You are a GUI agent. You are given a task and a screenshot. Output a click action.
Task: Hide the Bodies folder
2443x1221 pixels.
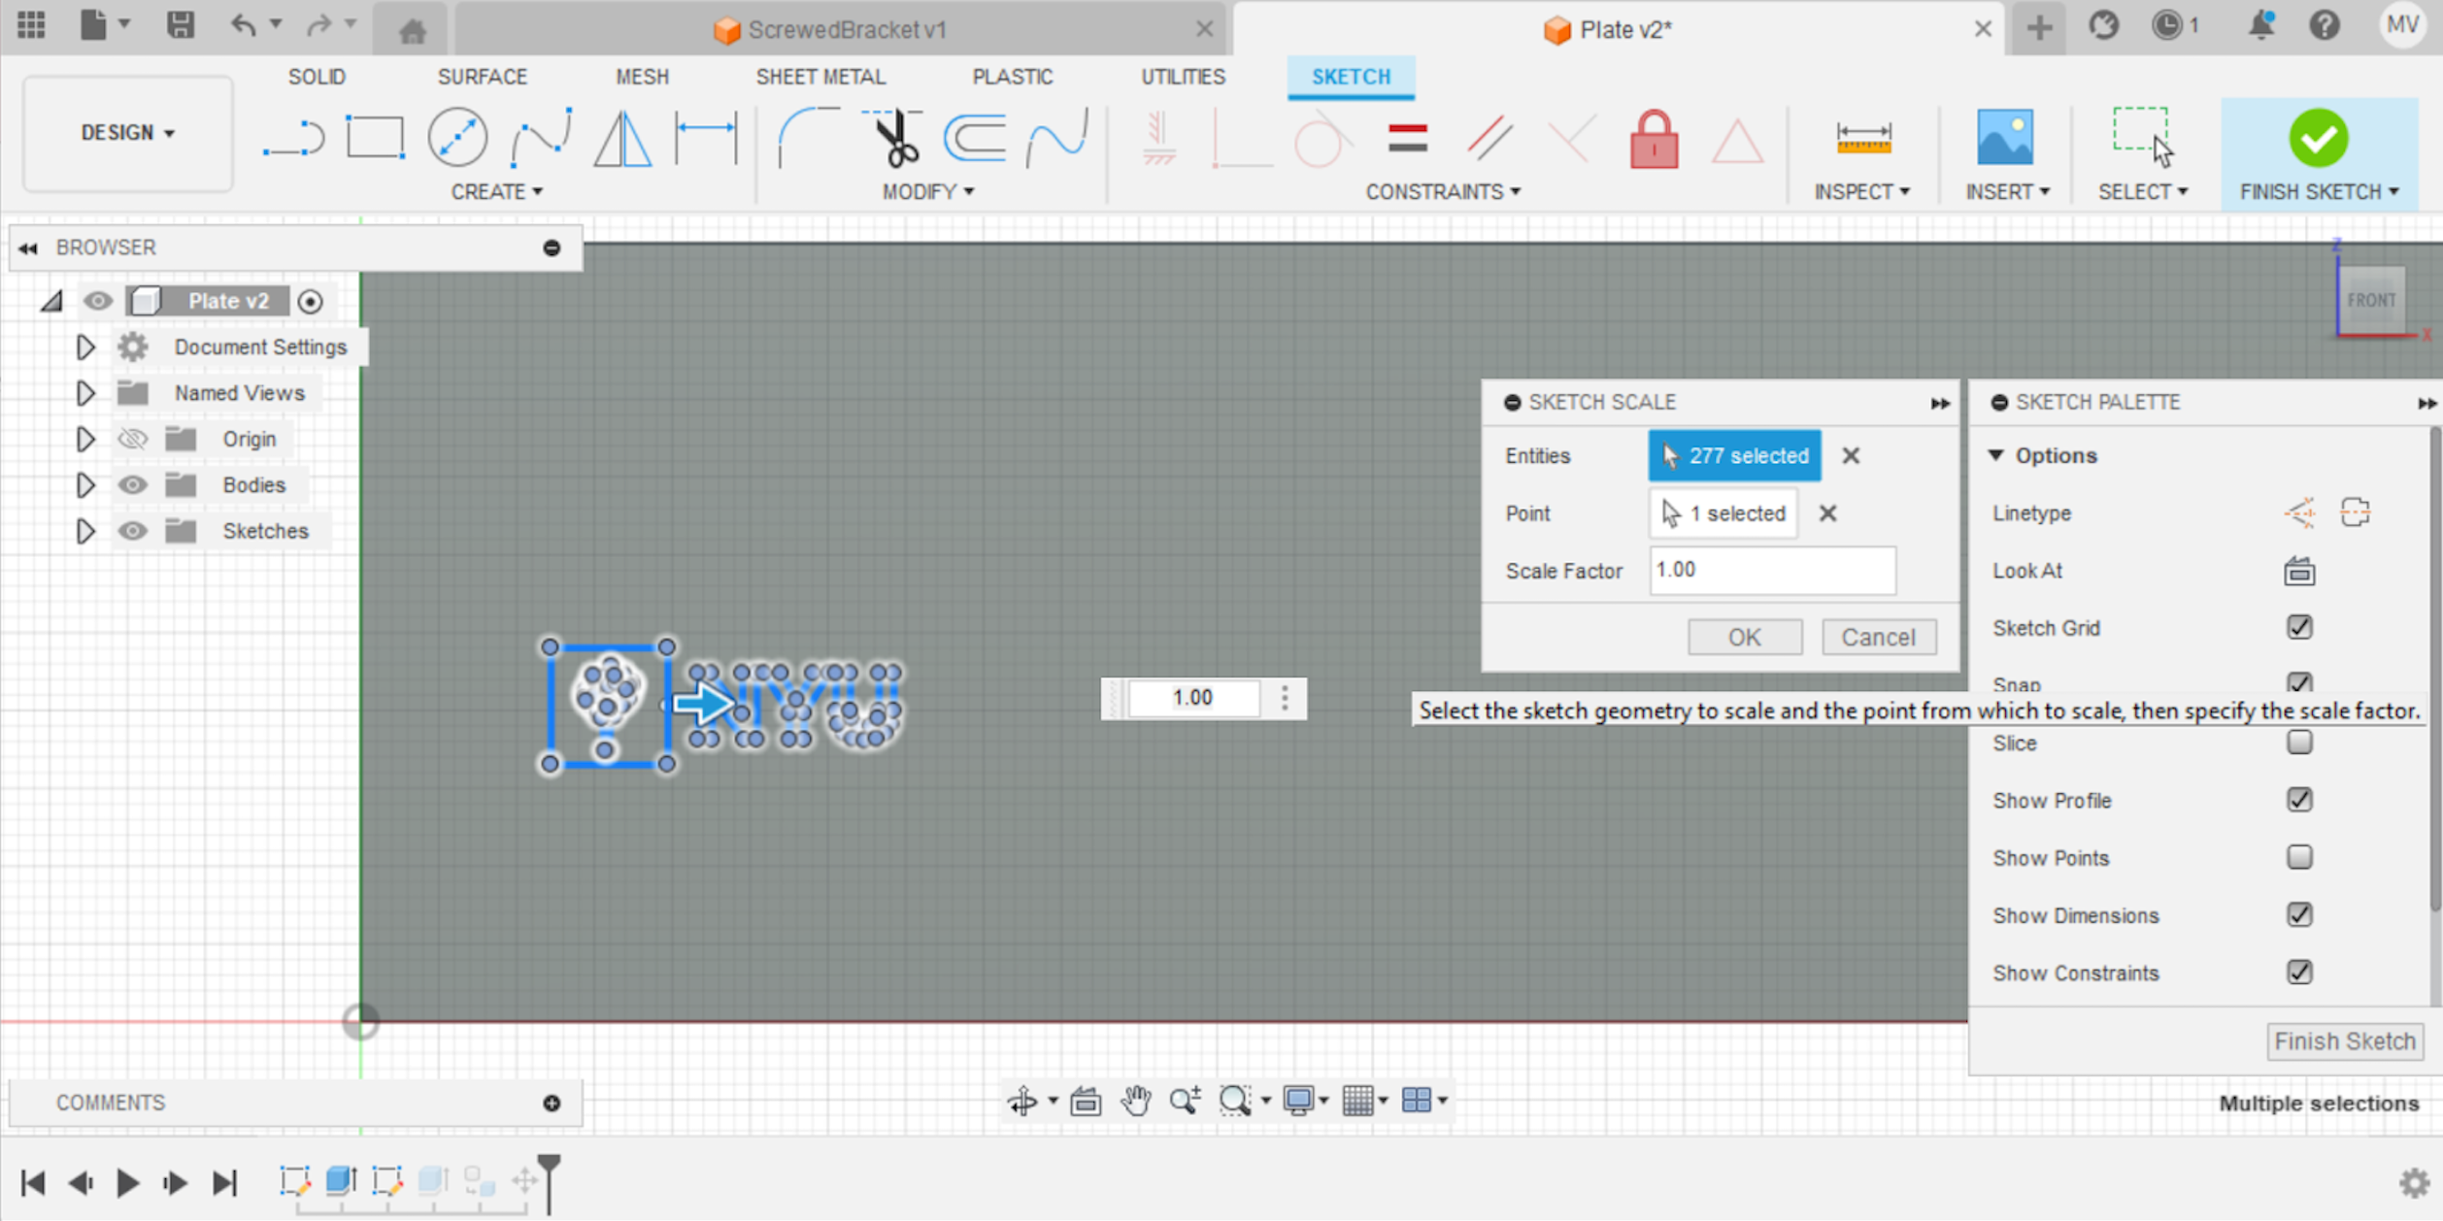click(x=133, y=484)
